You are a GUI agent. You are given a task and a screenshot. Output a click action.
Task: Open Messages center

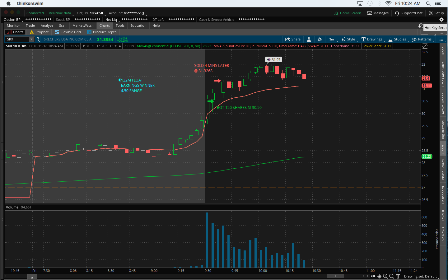click(378, 13)
